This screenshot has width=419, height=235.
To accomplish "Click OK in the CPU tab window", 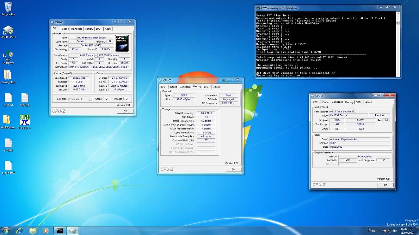I will (x=125, y=111).
